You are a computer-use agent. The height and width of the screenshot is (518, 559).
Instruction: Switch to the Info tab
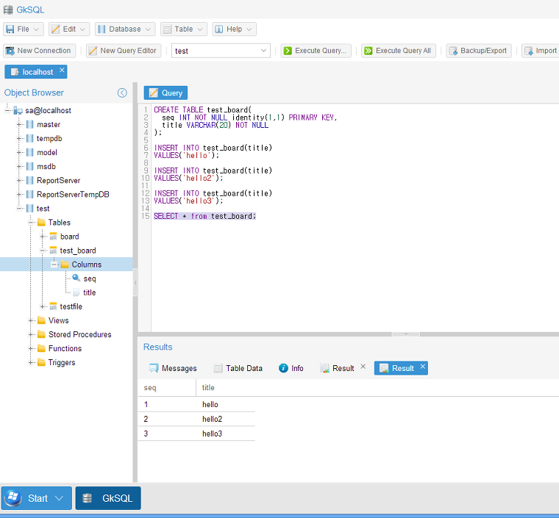click(291, 368)
